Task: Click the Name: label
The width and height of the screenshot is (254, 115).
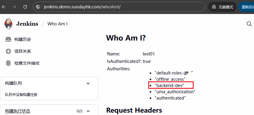Action: (114, 54)
